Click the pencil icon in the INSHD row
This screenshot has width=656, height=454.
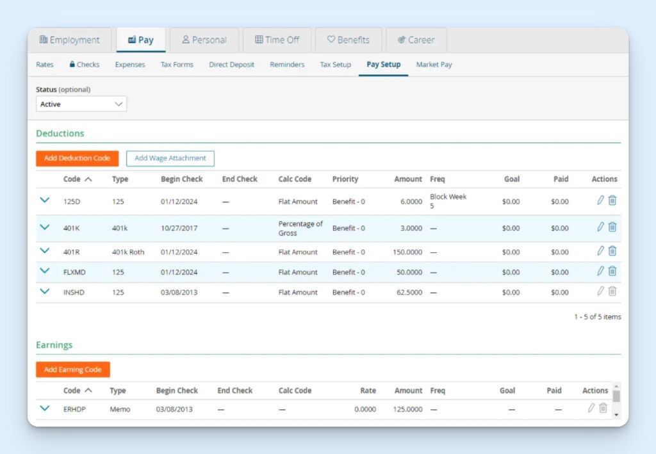point(600,291)
